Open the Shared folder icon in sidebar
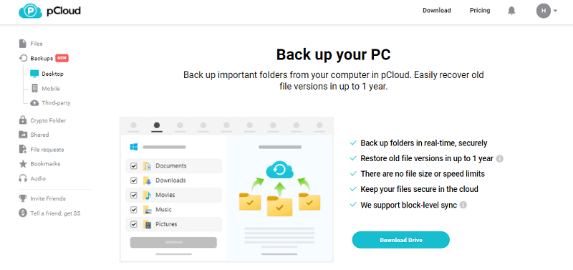The height and width of the screenshot is (270, 573). coord(23,135)
